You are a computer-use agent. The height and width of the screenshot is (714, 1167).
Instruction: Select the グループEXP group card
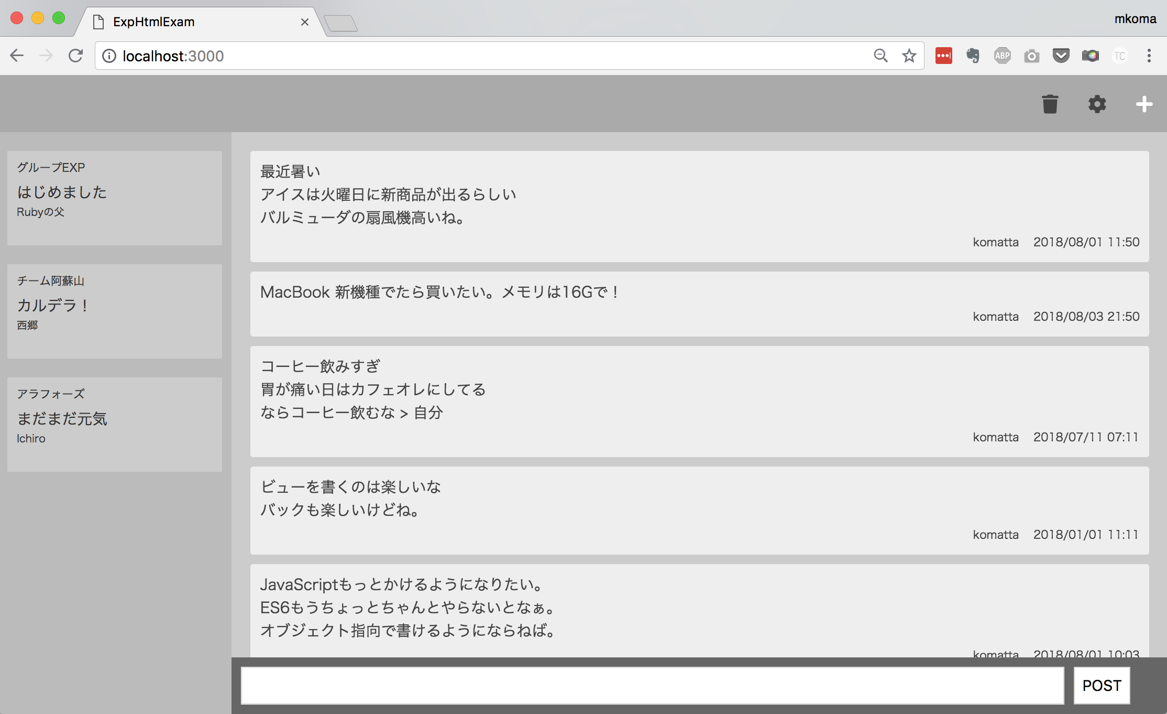click(114, 198)
